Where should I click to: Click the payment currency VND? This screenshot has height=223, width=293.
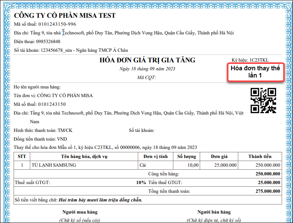(62, 139)
